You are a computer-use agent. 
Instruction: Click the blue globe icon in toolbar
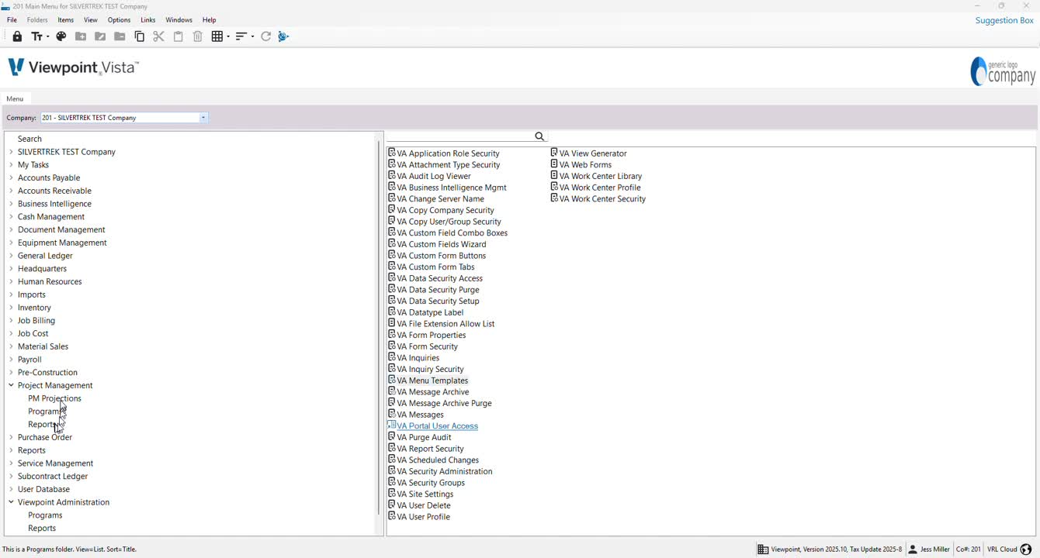(283, 36)
